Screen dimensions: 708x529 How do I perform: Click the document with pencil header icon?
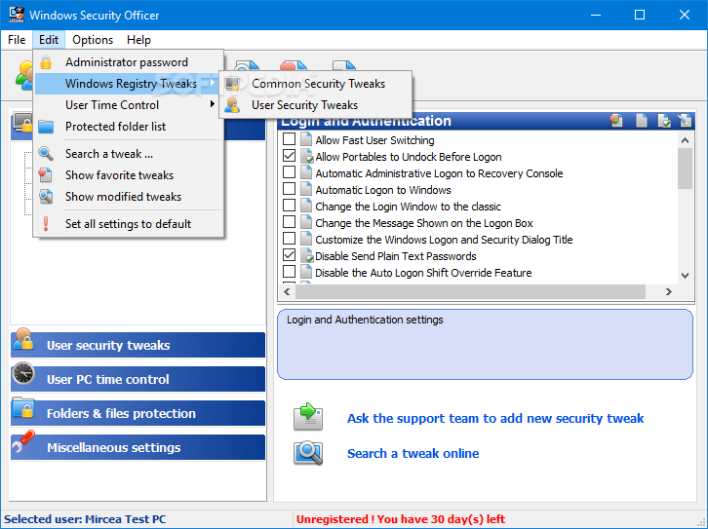coord(685,121)
